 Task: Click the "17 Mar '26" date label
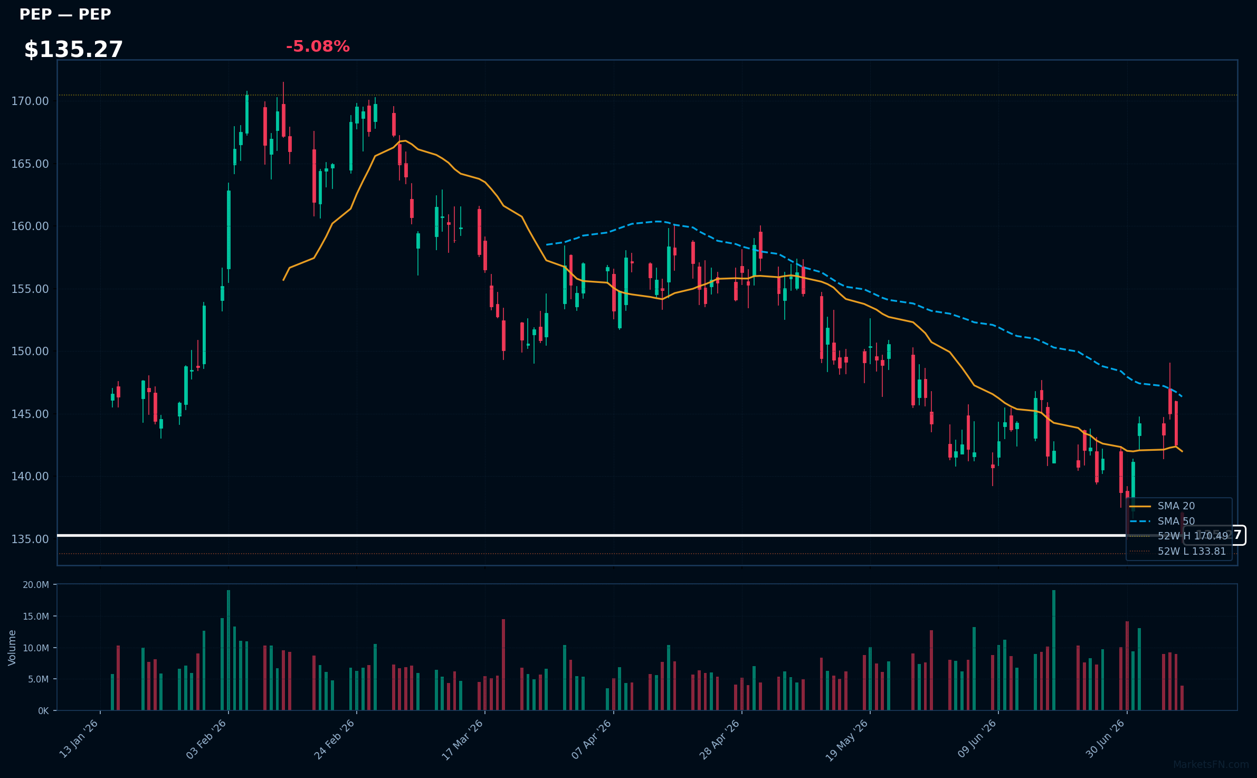pyautogui.click(x=463, y=739)
